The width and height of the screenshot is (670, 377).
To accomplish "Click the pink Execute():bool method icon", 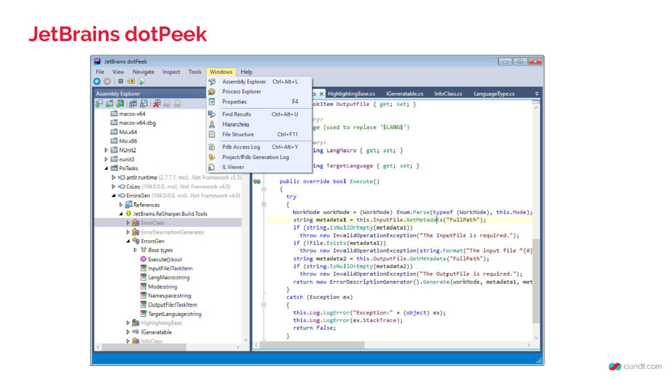I will (x=143, y=259).
